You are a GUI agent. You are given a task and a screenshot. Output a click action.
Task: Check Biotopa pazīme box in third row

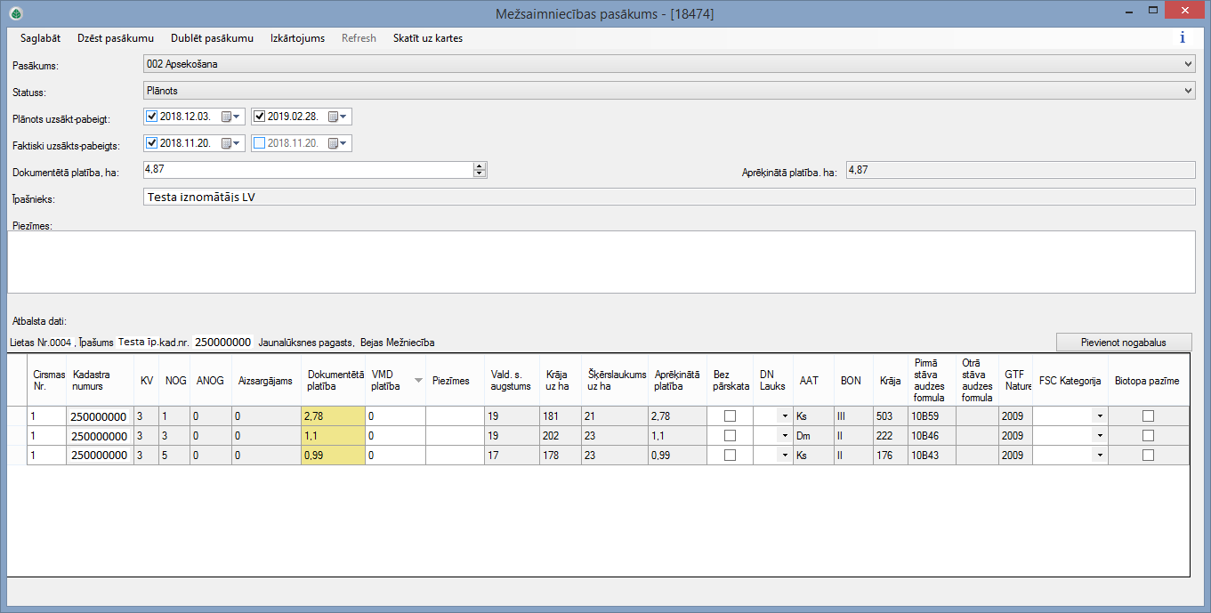click(1148, 456)
